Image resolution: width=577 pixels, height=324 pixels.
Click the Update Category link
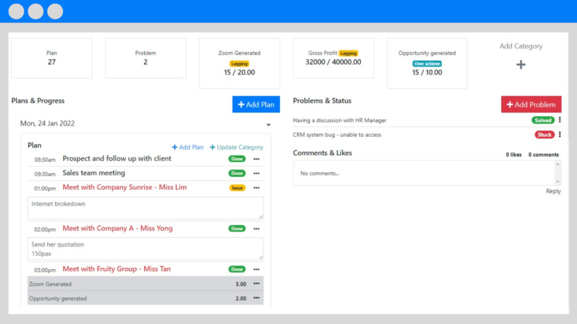(236, 147)
